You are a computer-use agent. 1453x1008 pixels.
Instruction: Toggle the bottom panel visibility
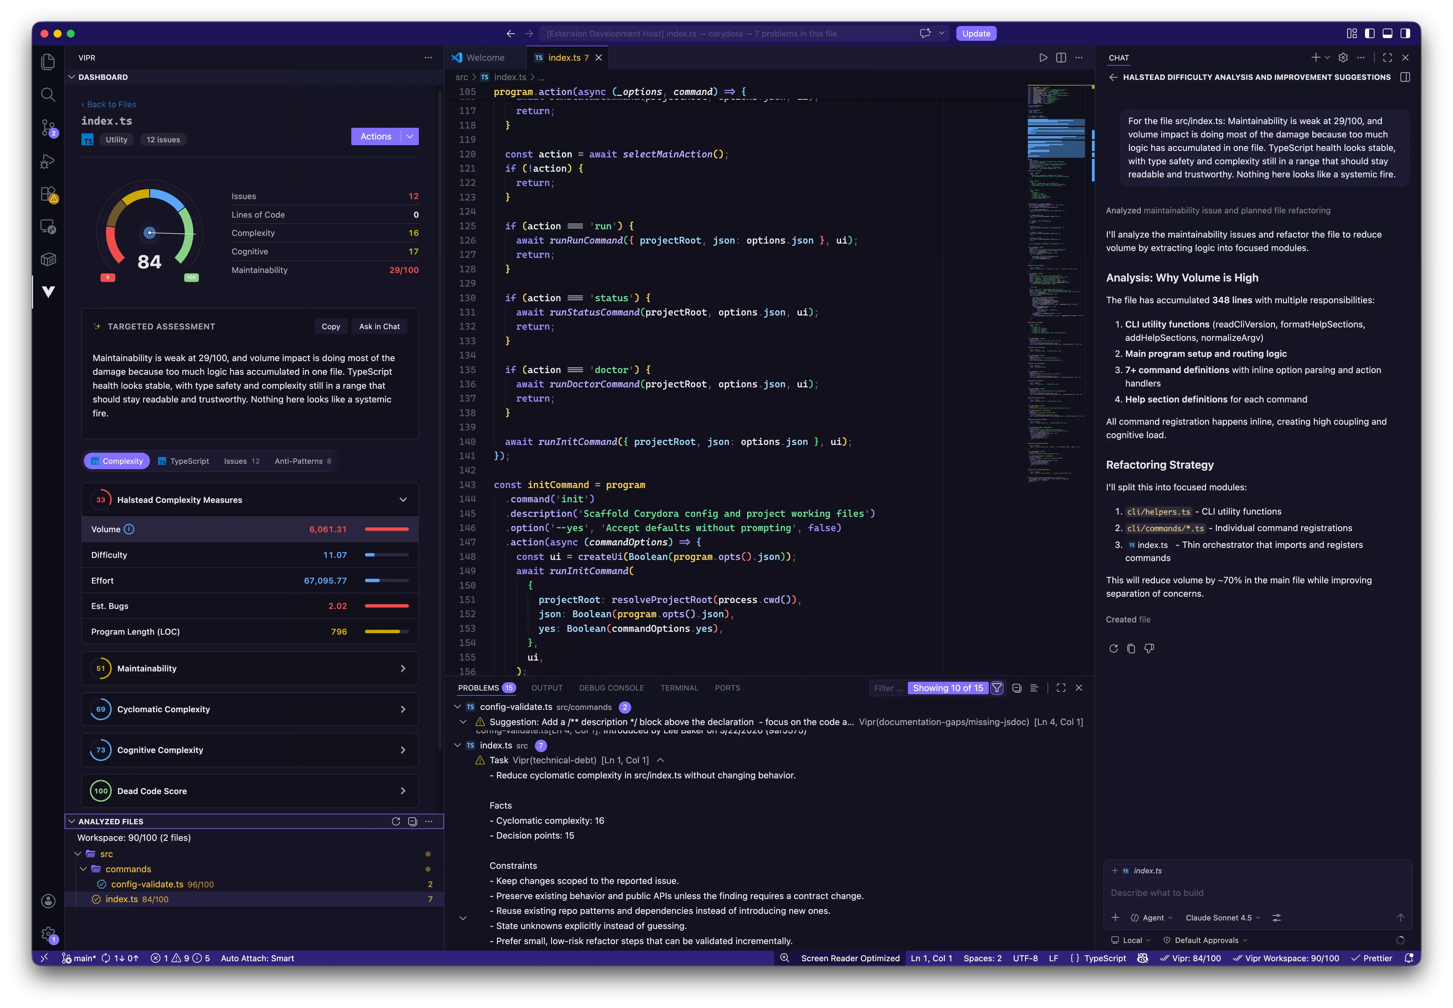pos(1387,33)
